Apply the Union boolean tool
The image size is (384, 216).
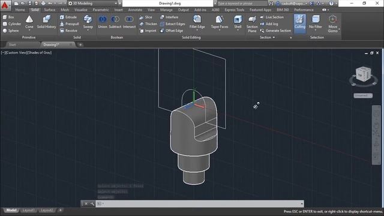103,22
